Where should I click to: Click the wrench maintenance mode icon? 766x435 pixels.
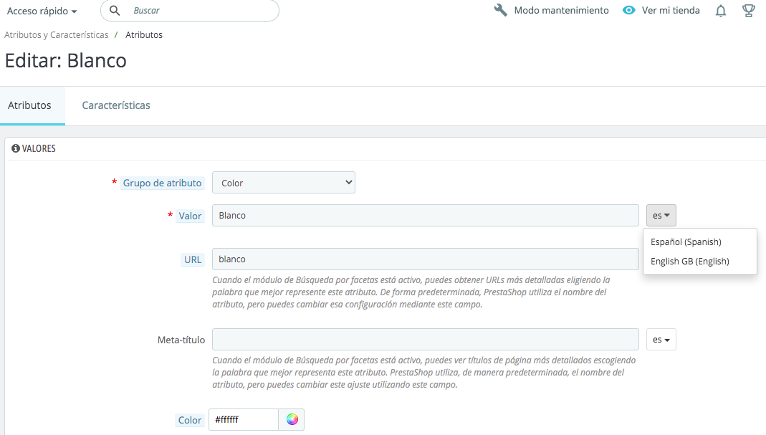point(501,11)
